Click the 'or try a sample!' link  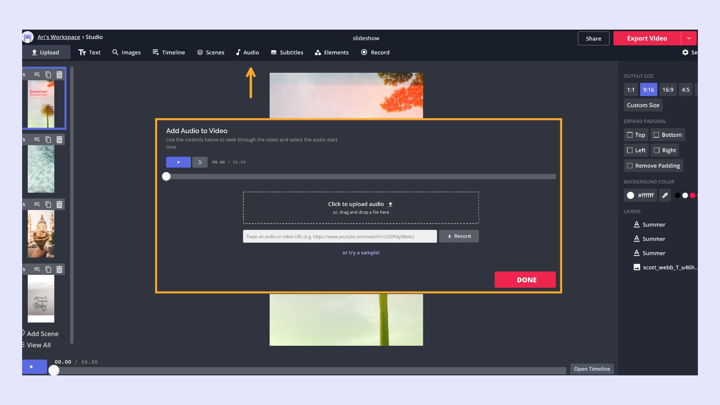pos(361,253)
